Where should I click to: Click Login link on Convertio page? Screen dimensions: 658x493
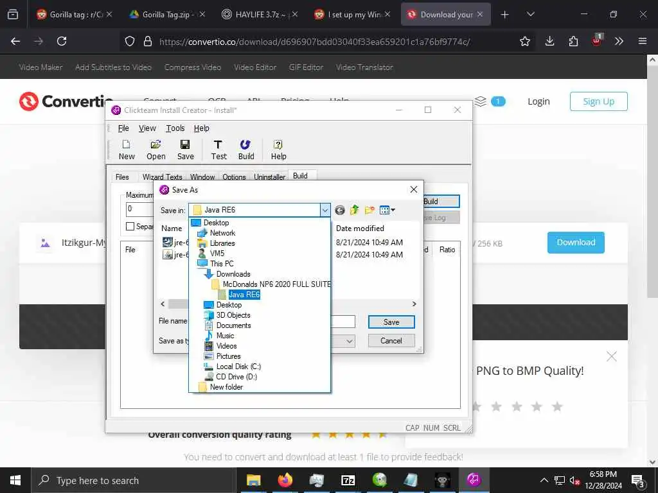click(538, 101)
